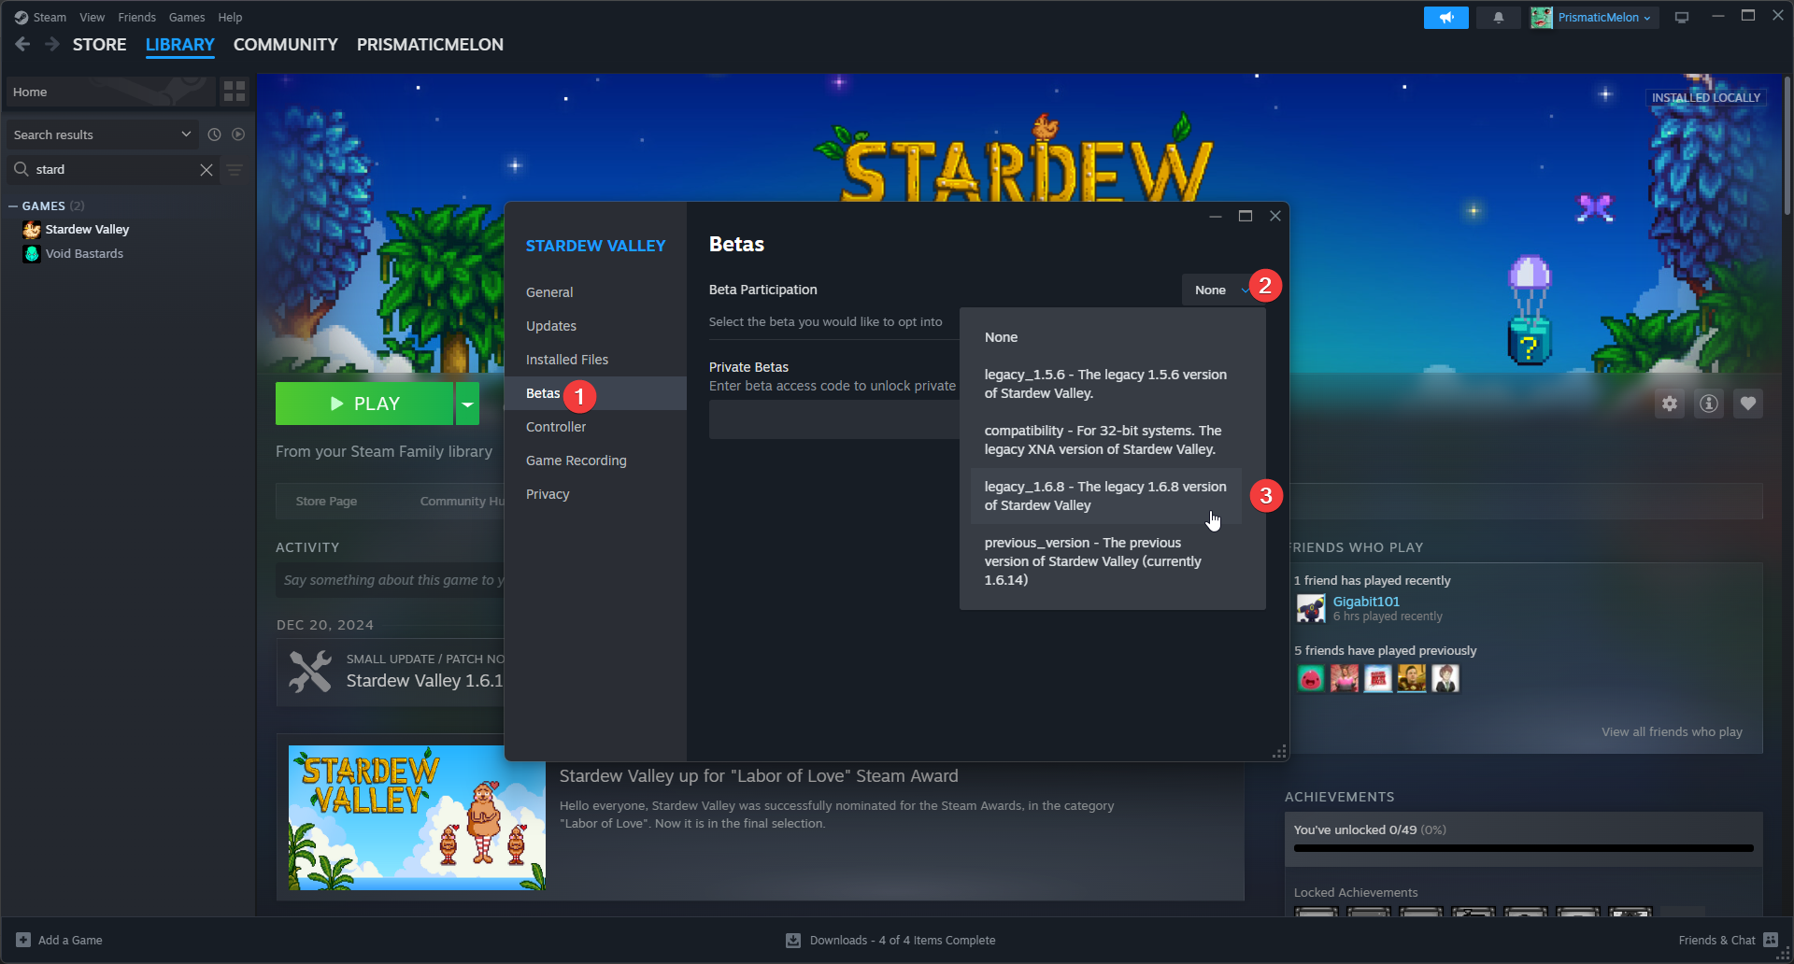The height and width of the screenshot is (964, 1794).
Task: Click the back navigation arrow
Action: click(22, 44)
